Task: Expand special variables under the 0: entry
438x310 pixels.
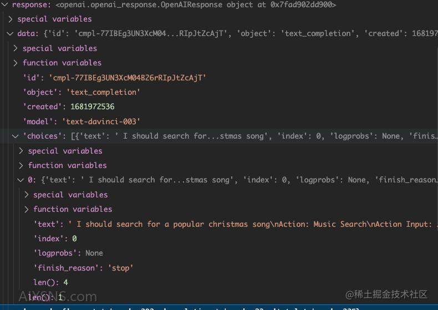Action: pos(27,195)
